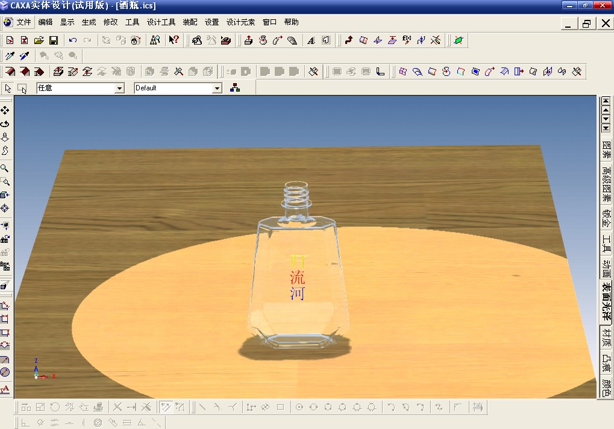Open the 编辑 menu
This screenshot has height=429, width=614.
tap(45, 22)
